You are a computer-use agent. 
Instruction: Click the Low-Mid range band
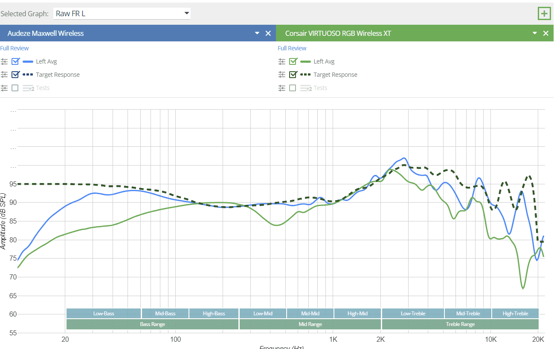pyautogui.click(x=263, y=314)
